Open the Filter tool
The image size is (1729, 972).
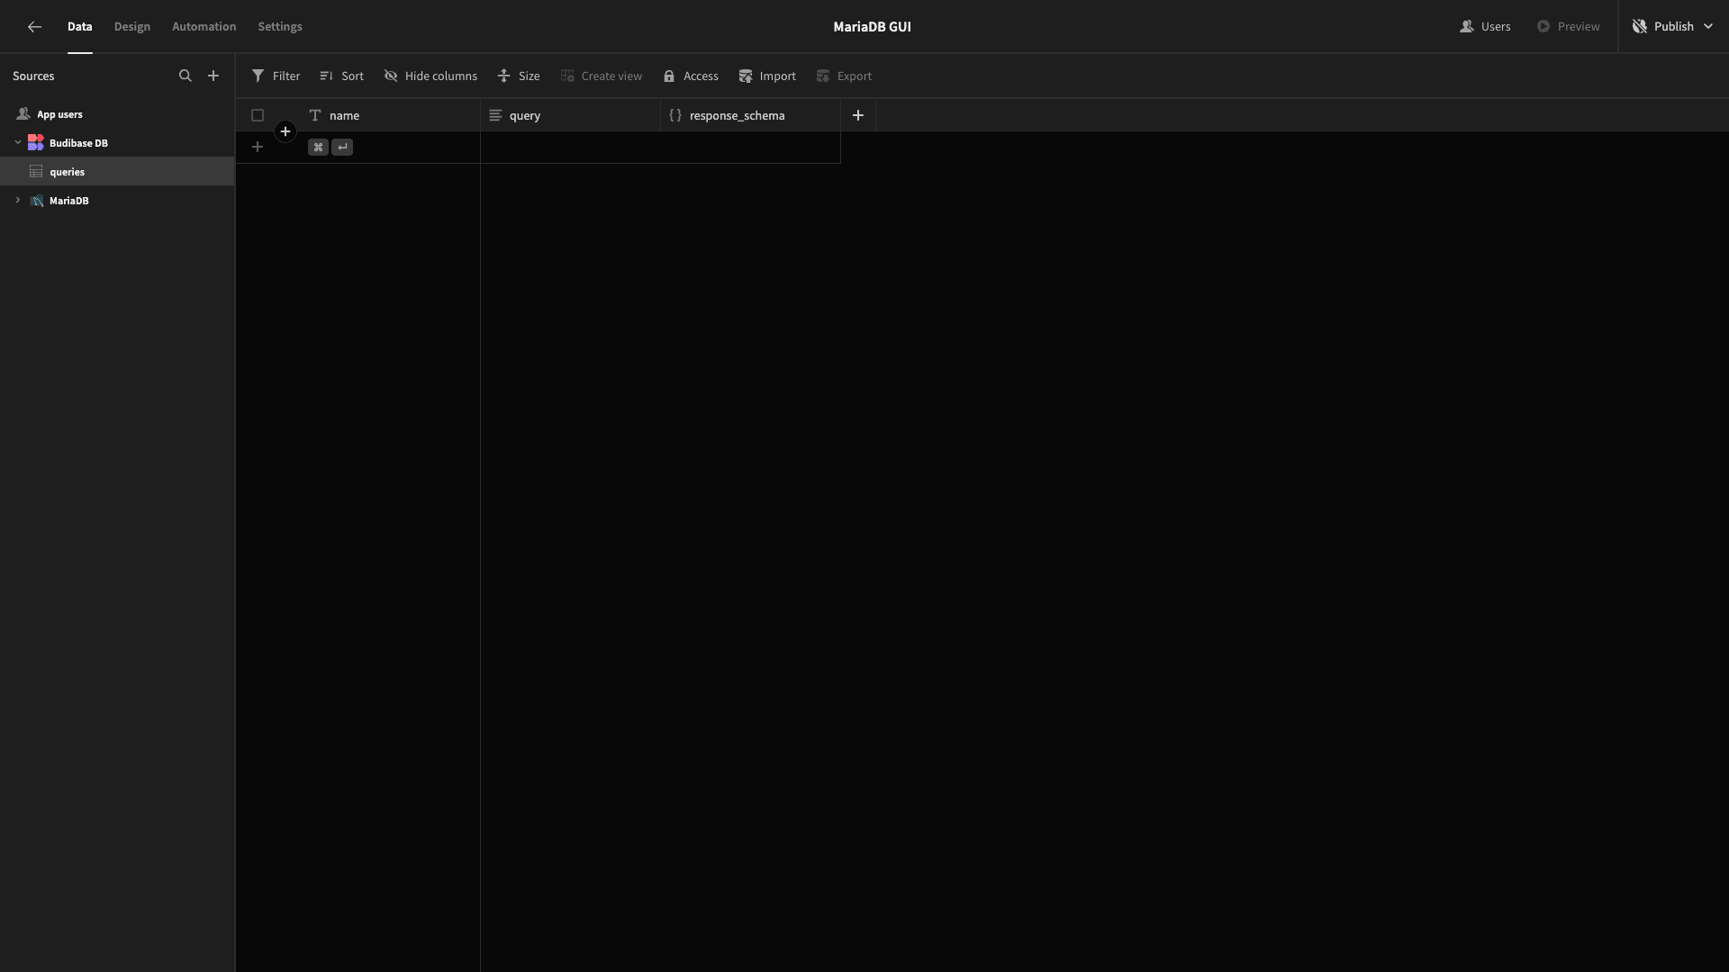(276, 76)
